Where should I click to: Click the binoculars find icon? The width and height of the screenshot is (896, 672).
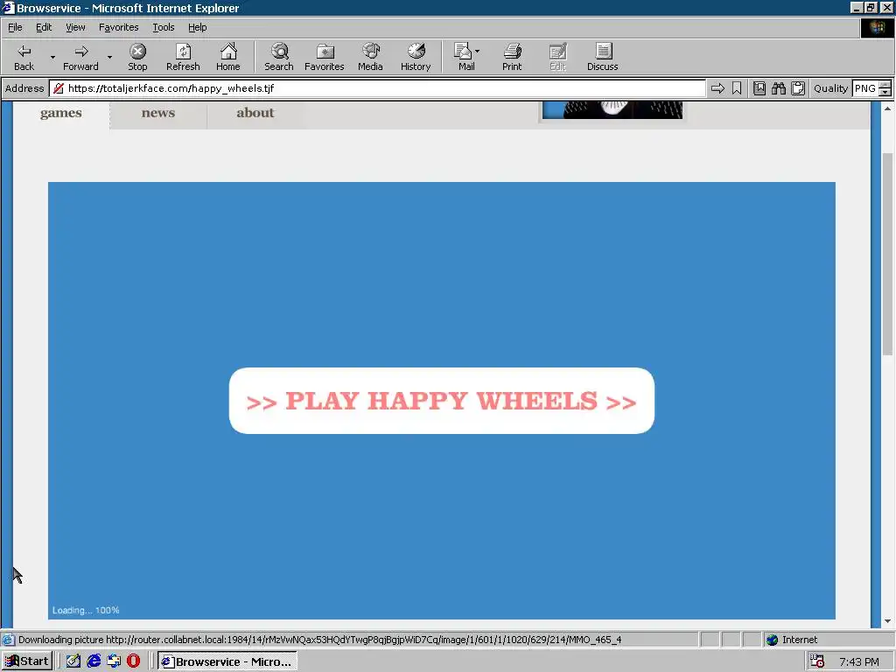tap(778, 88)
